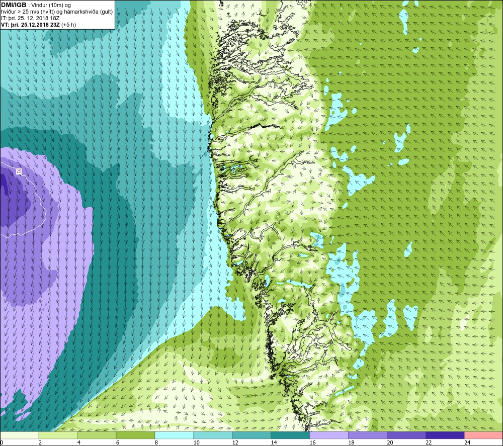Click the legend scale number '10'

[196, 442]
